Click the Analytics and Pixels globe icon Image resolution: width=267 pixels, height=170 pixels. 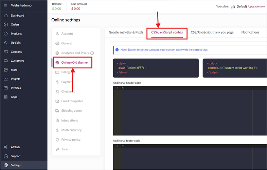[x=57, y=53]
